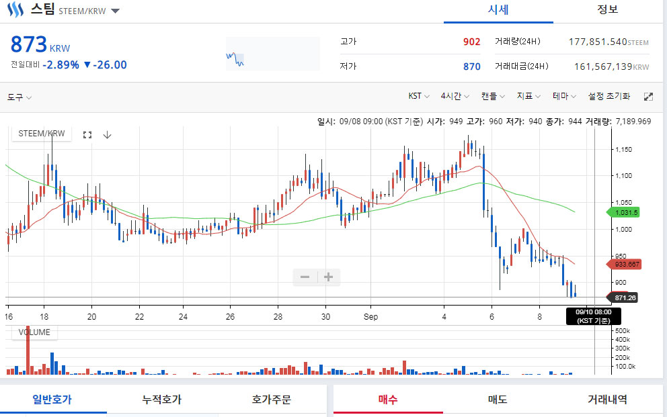
Task: Click the VOLUME panel label
Action: coord(34,332)
